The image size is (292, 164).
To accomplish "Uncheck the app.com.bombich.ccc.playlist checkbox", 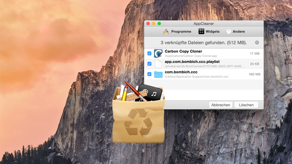I will 149,64.
